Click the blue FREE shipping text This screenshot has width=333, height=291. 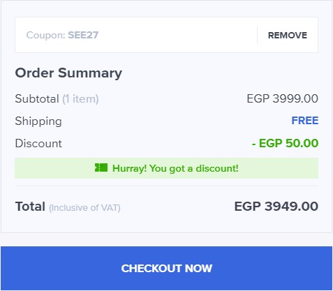305,121
